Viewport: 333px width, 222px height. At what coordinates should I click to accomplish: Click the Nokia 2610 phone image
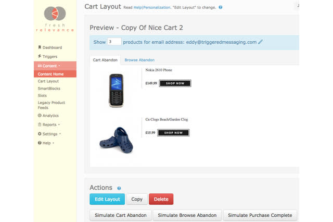116,89
